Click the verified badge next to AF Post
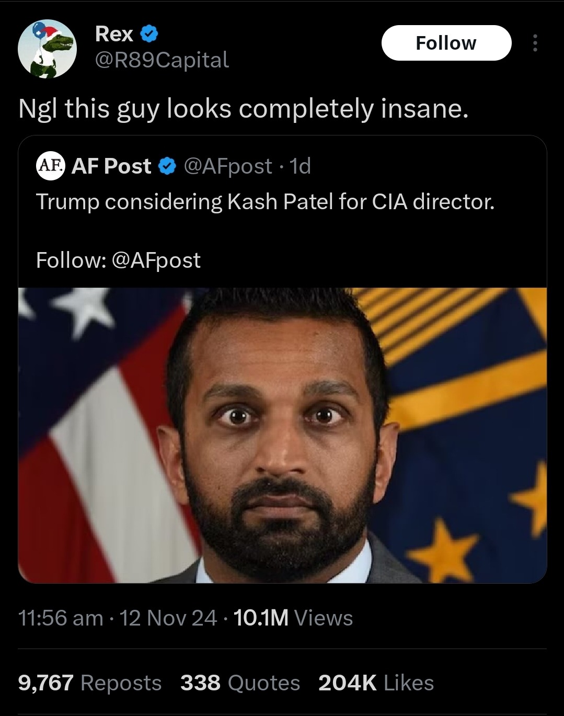Viewport: 564px width, 716px height. tap(167, 166)
